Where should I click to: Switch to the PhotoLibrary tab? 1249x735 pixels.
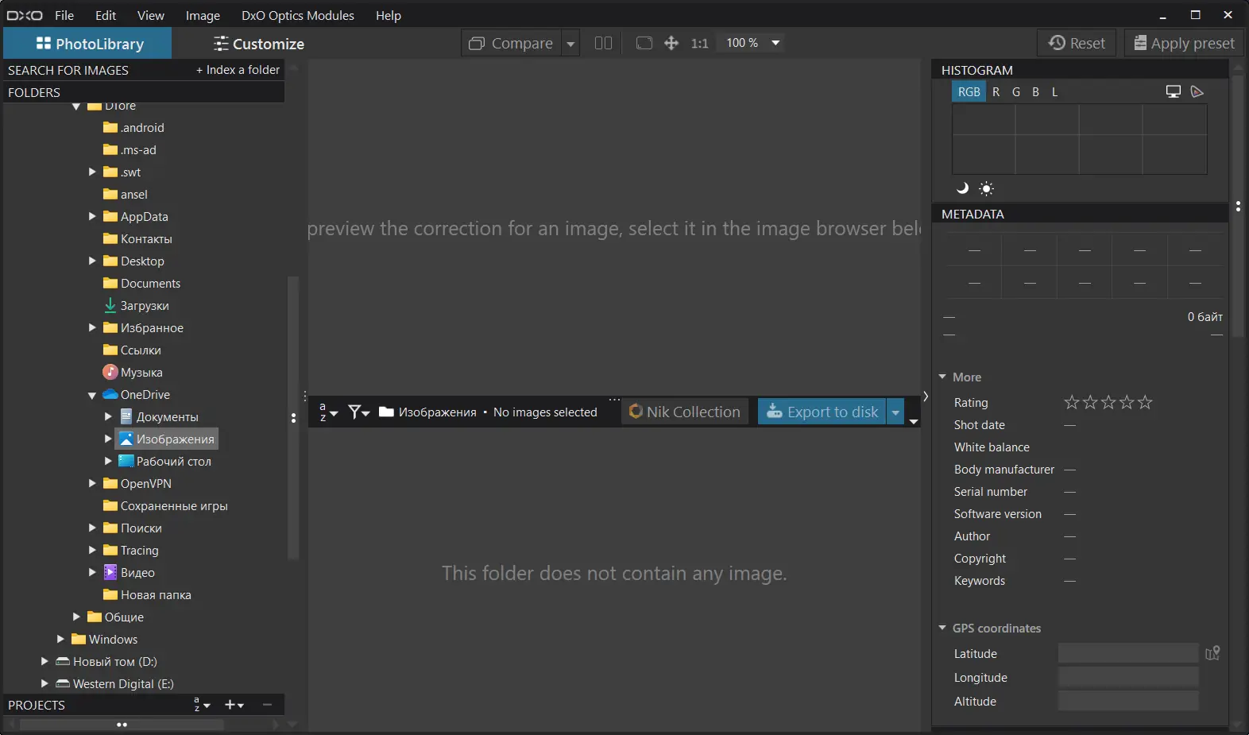pyautogui.click(x=87, y=44)
